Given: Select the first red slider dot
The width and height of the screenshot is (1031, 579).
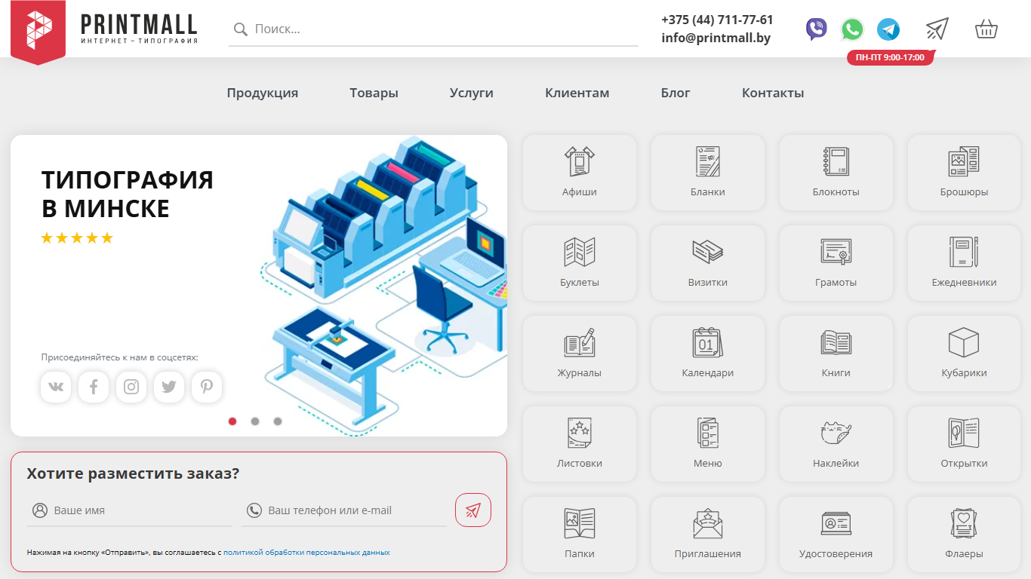Looking at the screenshot, I should [x=232, y=421].
